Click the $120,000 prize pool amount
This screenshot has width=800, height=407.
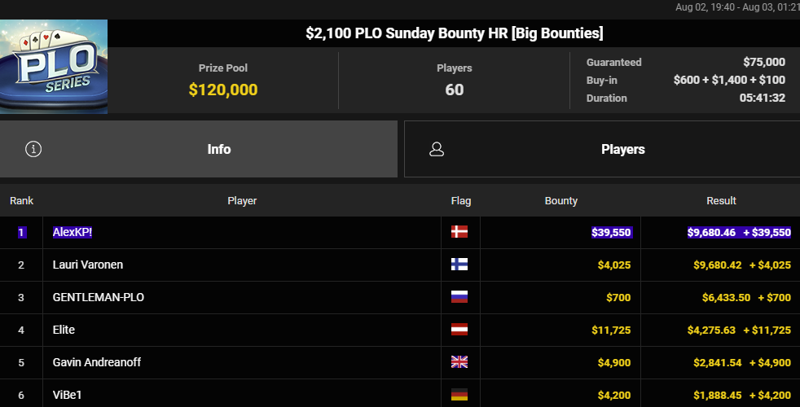click(223, 90)
